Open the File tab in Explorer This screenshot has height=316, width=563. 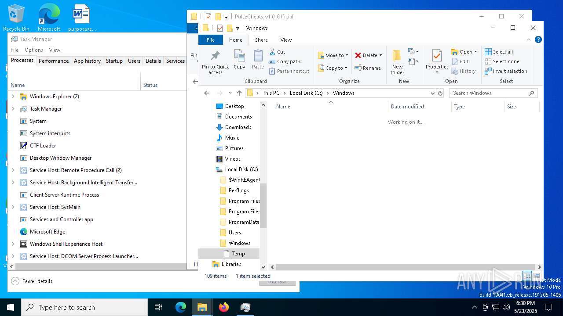tap(211, 40)
